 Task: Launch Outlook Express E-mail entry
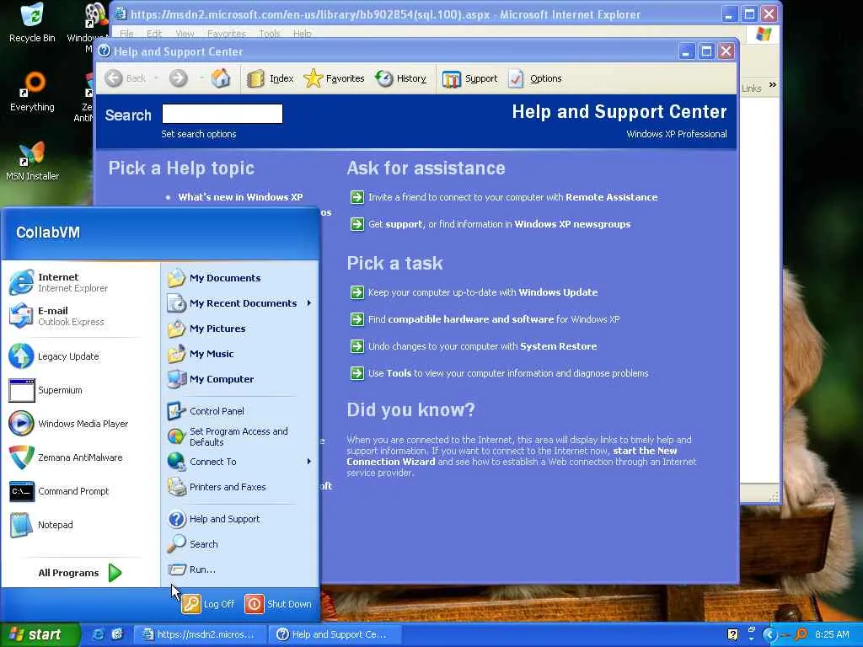[x=80, y=316]
